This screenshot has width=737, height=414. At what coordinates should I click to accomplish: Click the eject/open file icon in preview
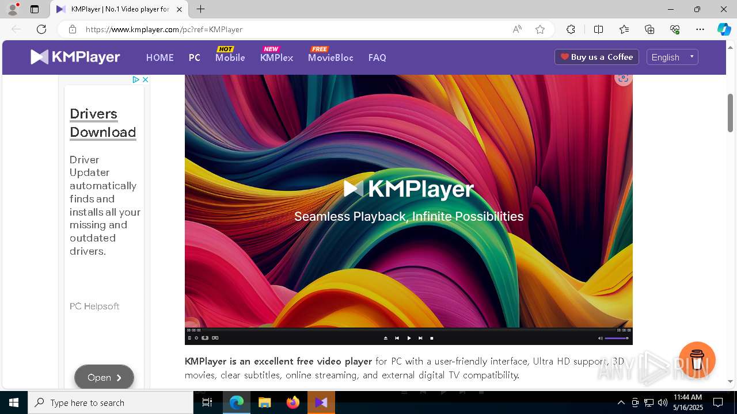pyautogui.click(x=386, y=338)
